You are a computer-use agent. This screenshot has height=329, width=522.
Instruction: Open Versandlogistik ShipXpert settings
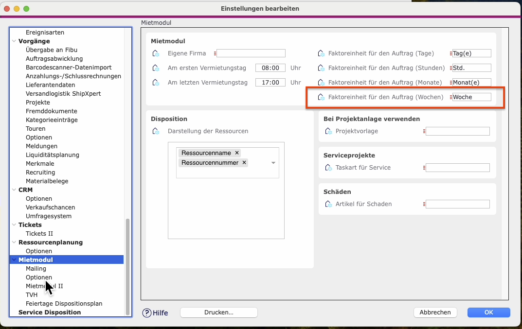click(63, 93)
